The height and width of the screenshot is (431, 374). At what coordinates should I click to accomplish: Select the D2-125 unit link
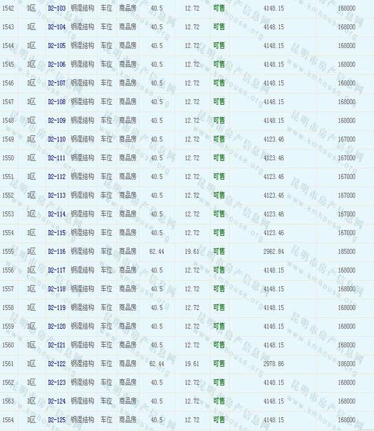pos(56,420)
